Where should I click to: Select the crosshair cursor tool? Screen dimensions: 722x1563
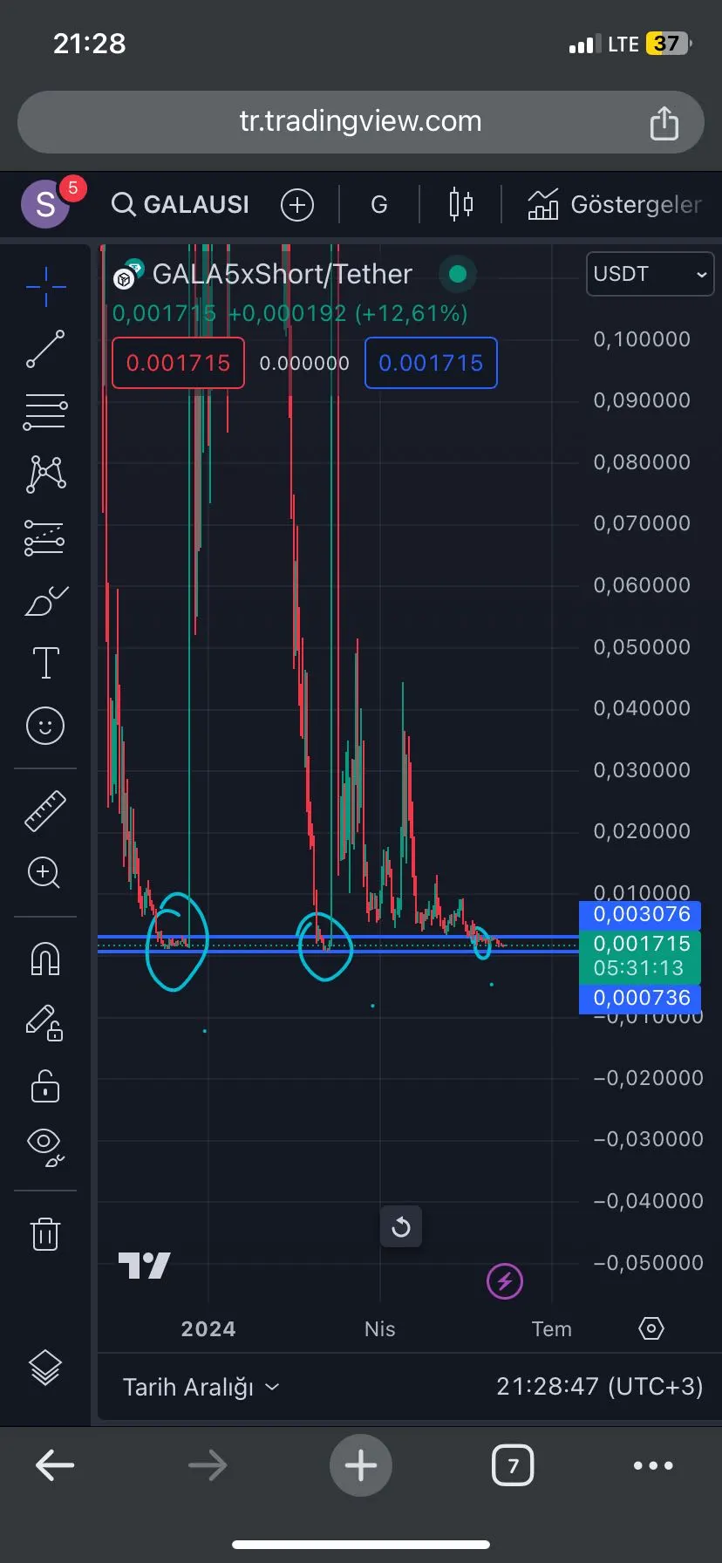coord(45,286)
